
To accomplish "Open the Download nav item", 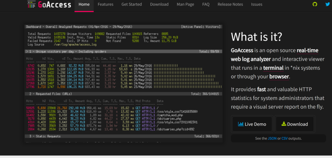I will tap(159, 4).
